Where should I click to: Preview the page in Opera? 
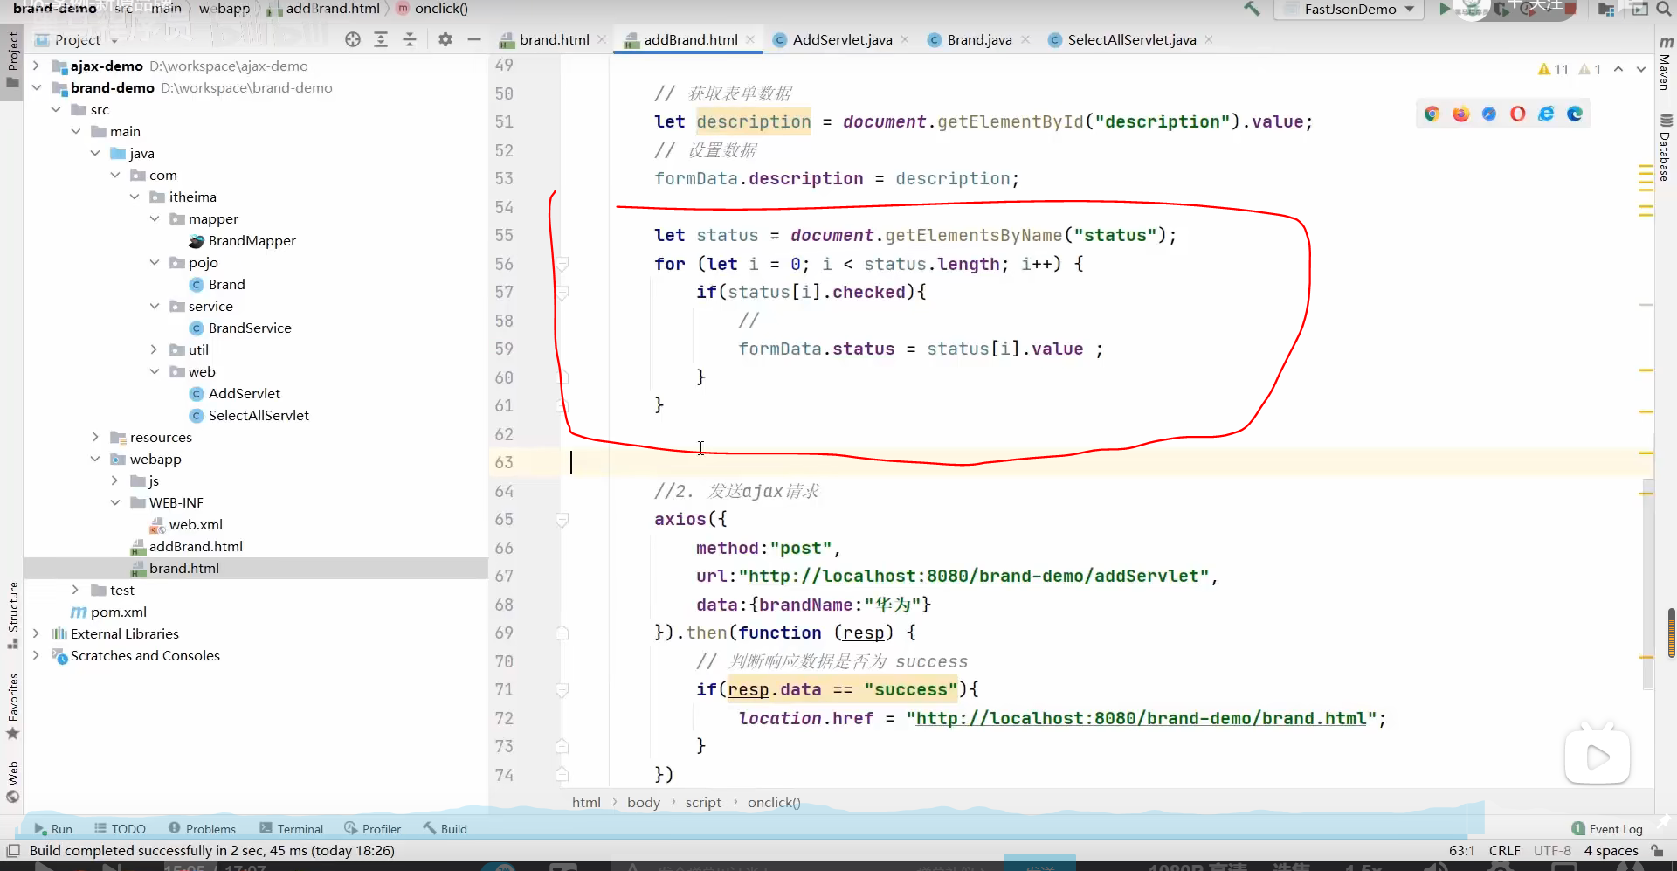point(1518,114)
